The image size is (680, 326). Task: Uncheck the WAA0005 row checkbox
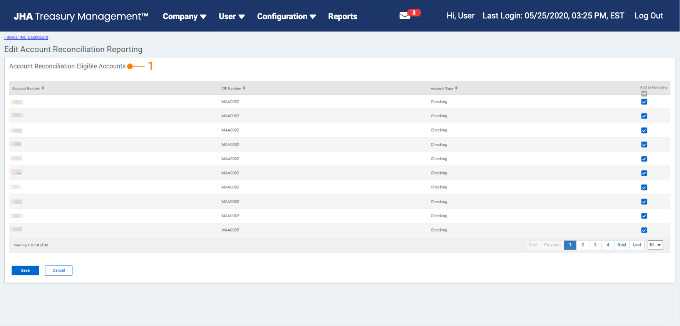point(644,230)
